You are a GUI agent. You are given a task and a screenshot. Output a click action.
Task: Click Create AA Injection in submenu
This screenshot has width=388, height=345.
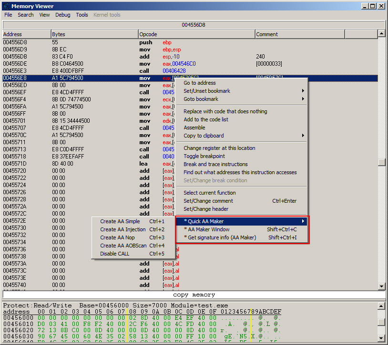tap(133, 229)
